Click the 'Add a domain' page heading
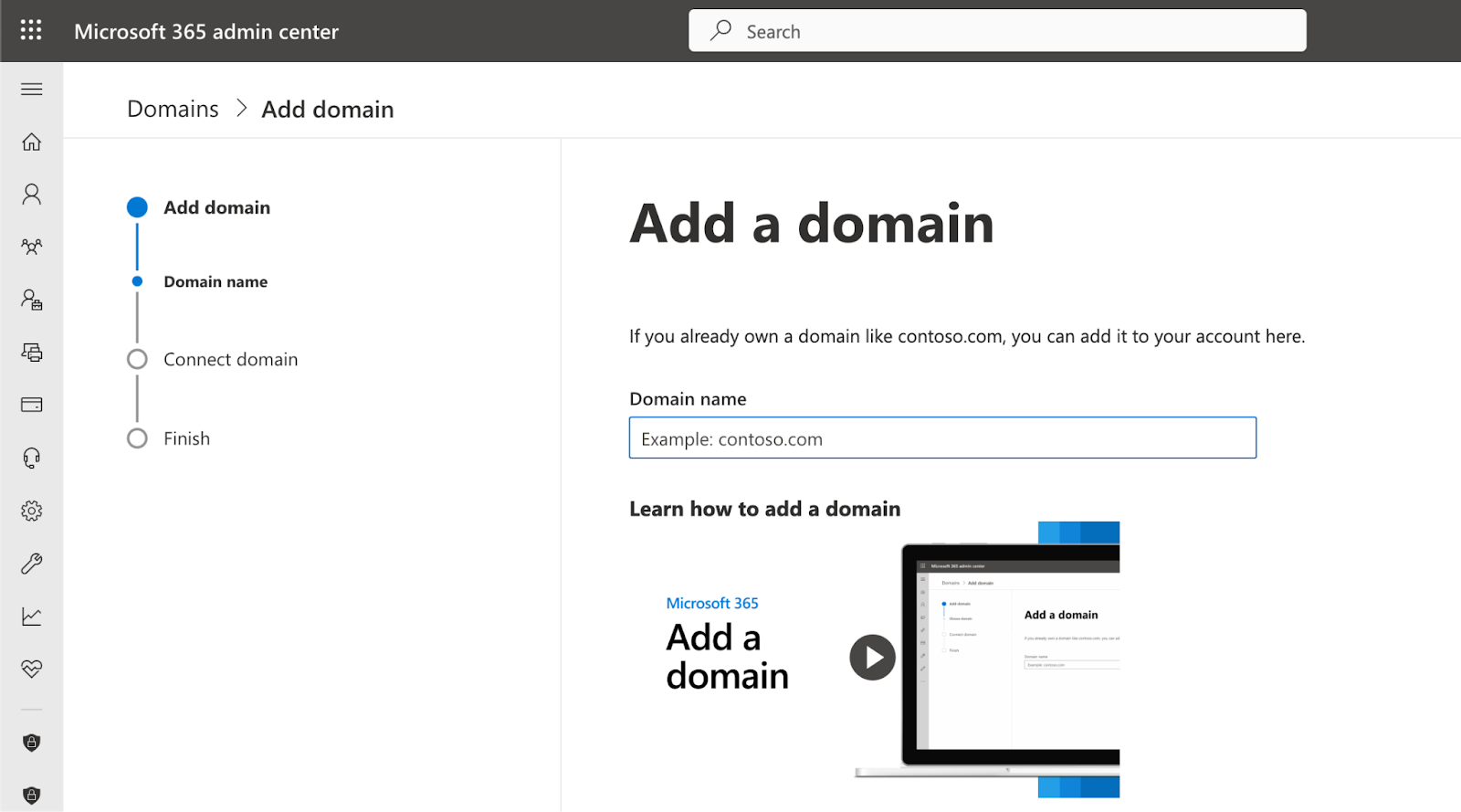The height and width of the screenshot is (812, 1461). [x=812, y=223]
